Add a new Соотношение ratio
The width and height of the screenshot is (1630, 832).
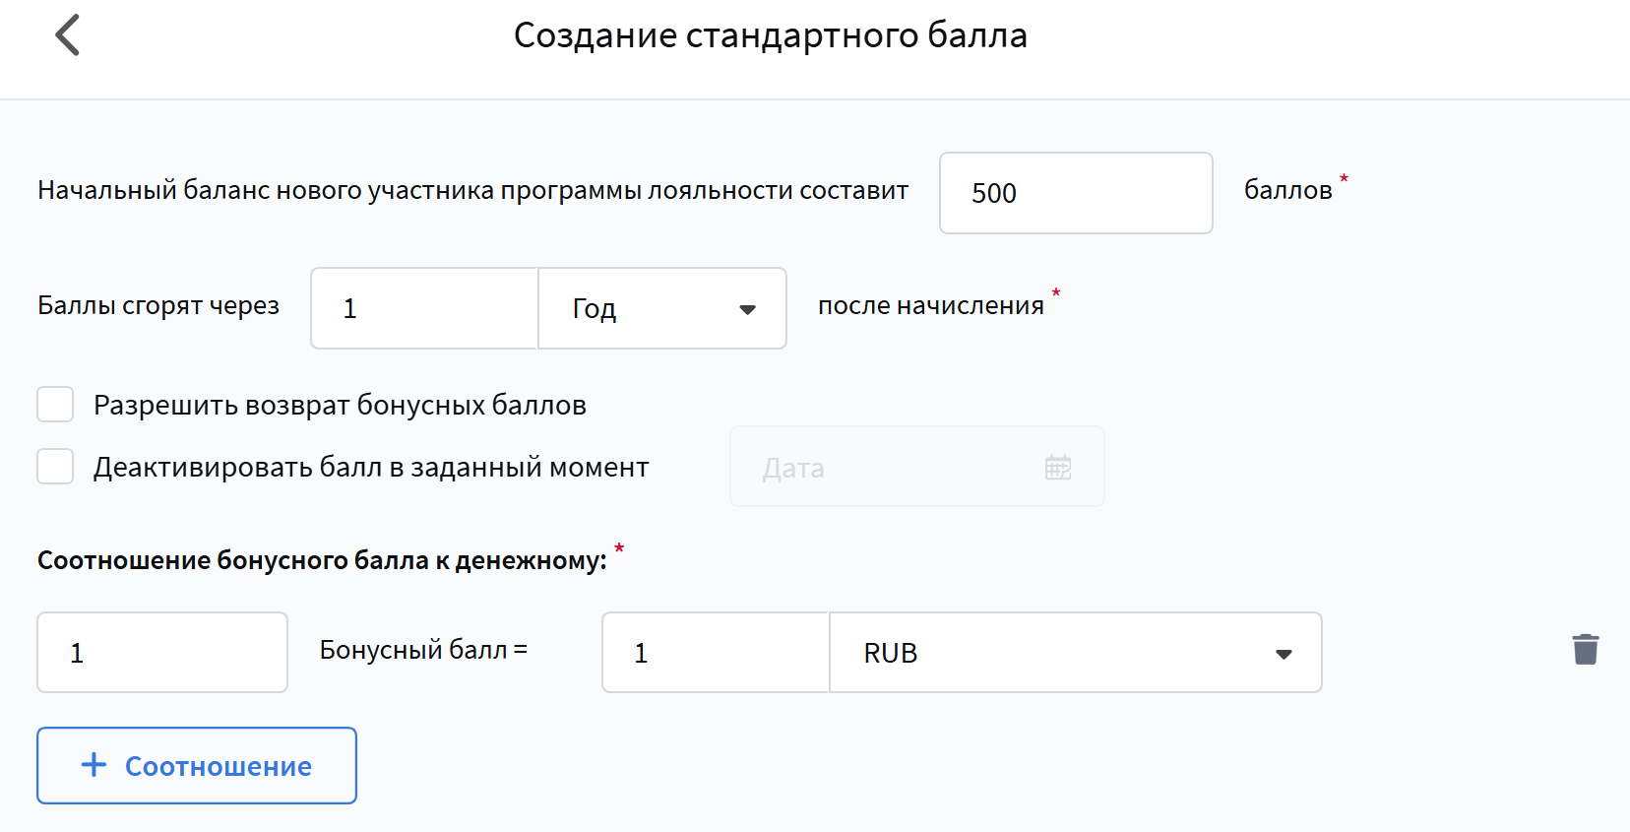click(197, 765)
